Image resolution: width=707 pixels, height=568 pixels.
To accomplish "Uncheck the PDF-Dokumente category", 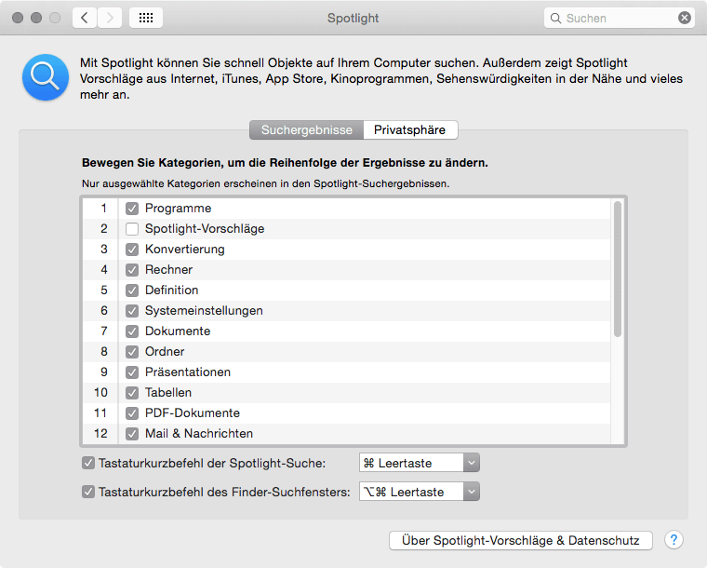I will tap(132, 413).
